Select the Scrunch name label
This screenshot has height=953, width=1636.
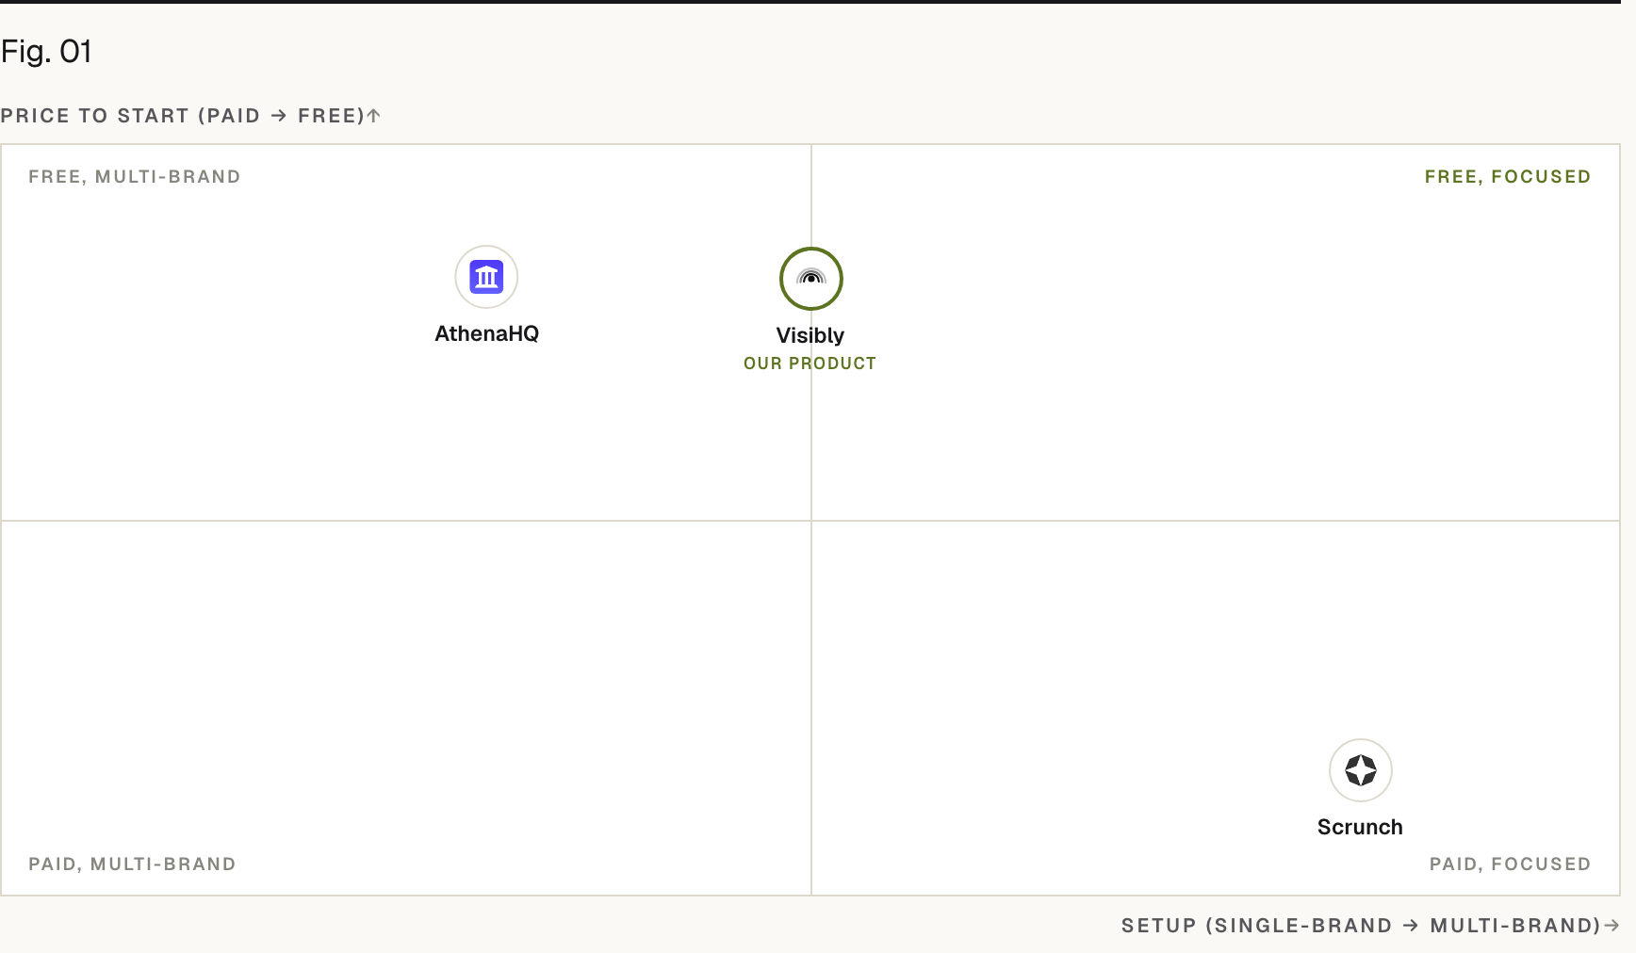click(x=1360, y=827)
